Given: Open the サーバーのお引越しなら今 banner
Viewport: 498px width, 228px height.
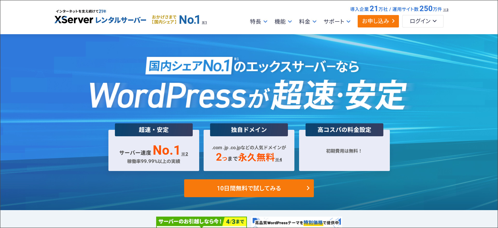Looking at the screenshot, I should [202, 222].
